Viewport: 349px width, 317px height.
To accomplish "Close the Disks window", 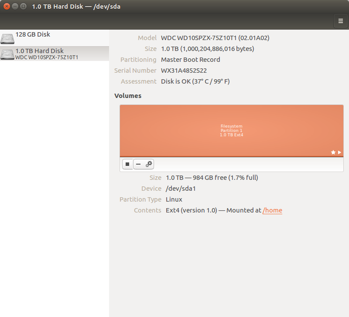I will click(7, 6).
